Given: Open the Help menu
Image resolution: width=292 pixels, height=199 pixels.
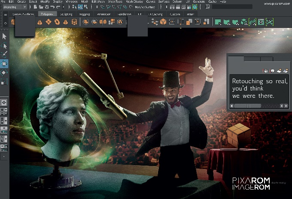Looking at the screenshot, I should pos(223,1).
